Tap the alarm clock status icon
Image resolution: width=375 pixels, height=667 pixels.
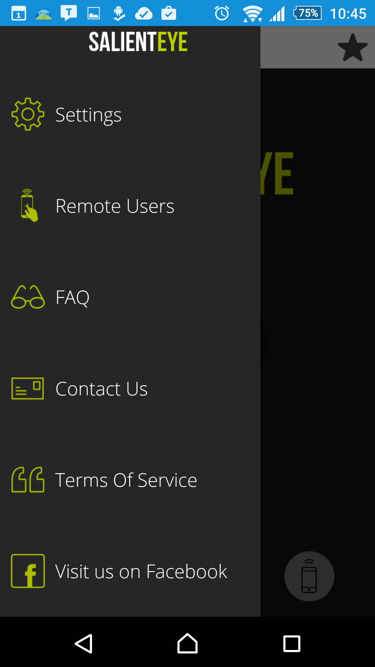222,13
